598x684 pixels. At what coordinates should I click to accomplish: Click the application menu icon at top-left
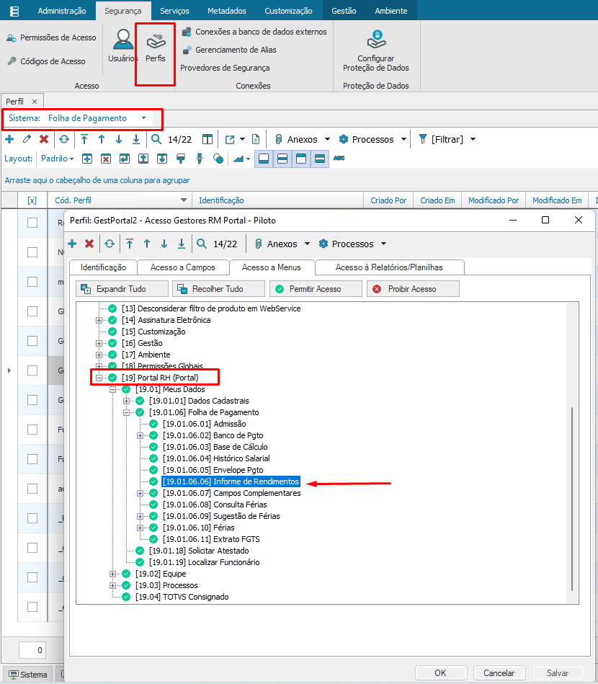point(14,11)
